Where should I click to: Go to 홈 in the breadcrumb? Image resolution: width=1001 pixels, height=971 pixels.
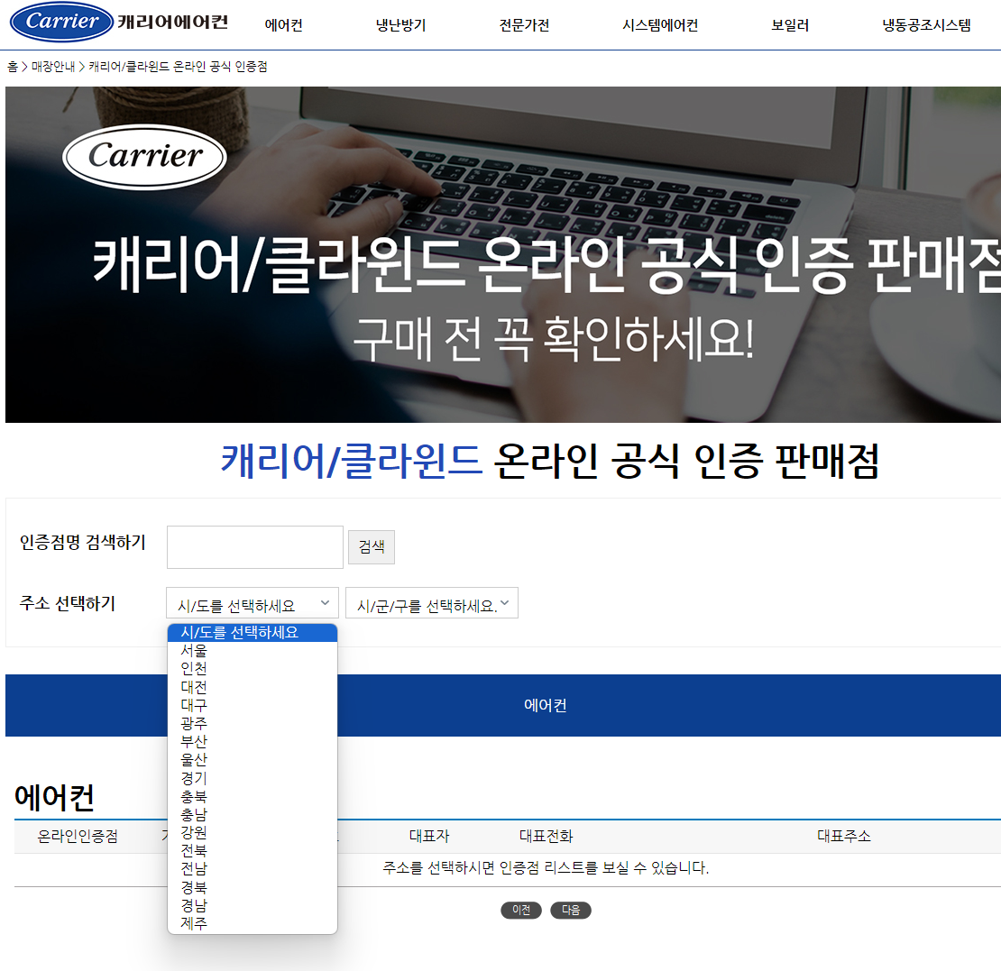pos(12,67)
